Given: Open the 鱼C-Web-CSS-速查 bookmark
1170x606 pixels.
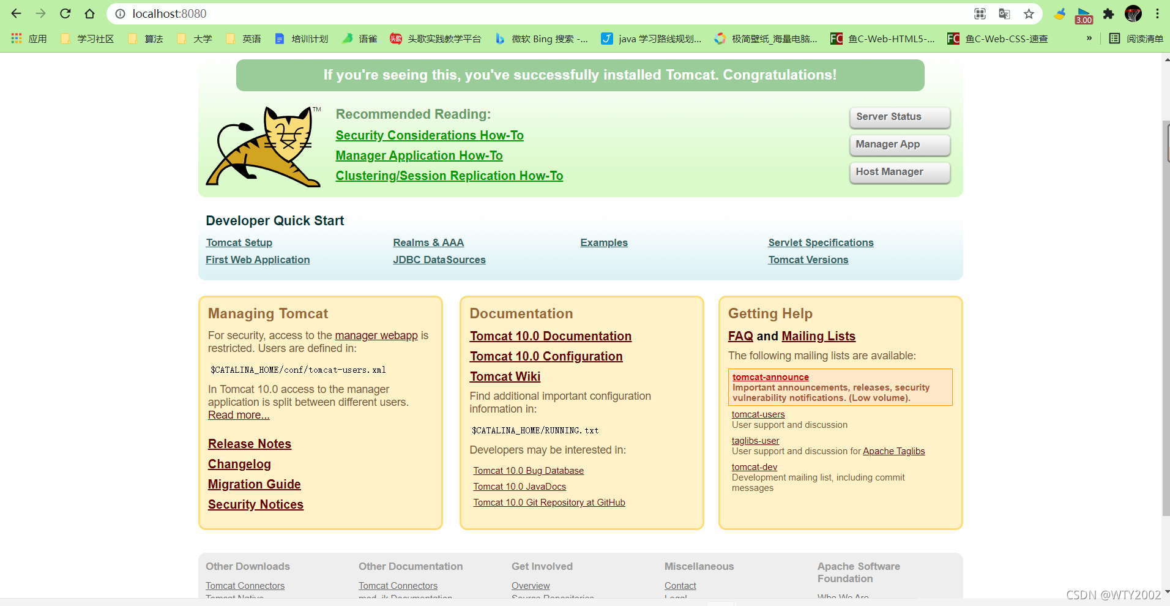Looking at the screenshot, I should 998,39.
